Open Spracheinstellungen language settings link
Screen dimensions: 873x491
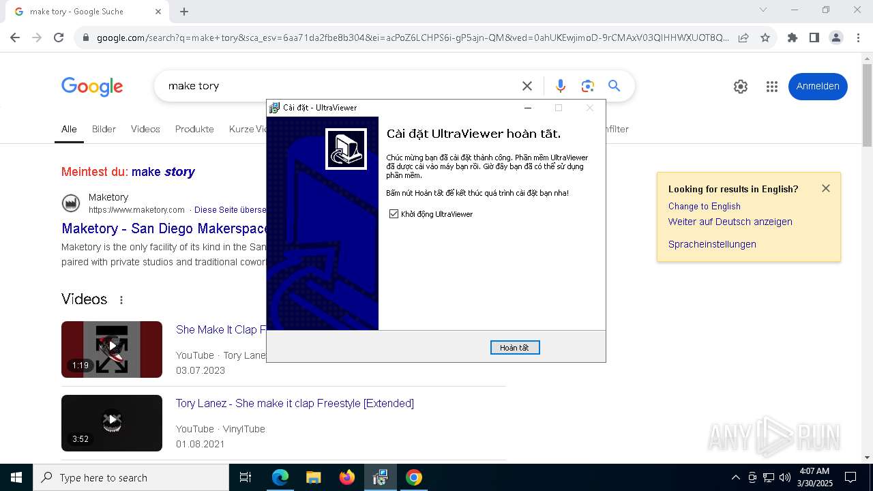712,245
